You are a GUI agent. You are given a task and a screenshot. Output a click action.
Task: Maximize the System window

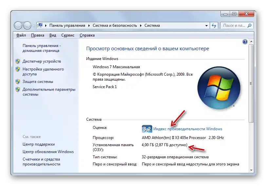[234, 14]
